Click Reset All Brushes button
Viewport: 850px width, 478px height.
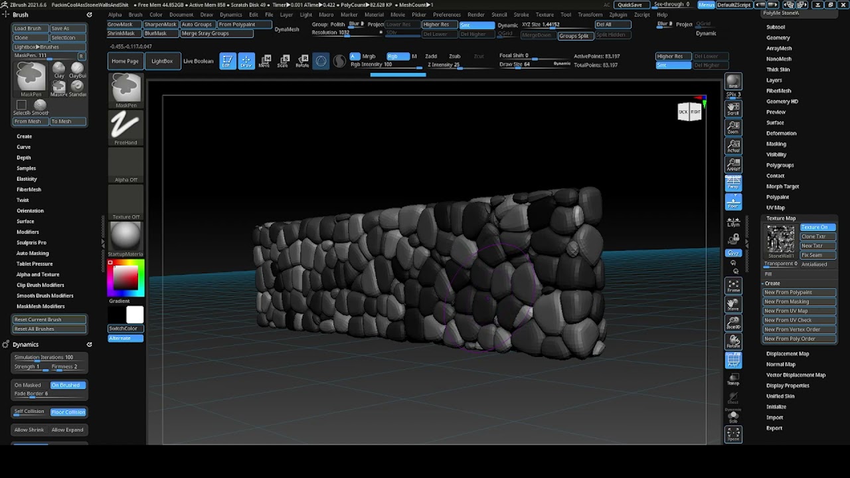[50, 329]
